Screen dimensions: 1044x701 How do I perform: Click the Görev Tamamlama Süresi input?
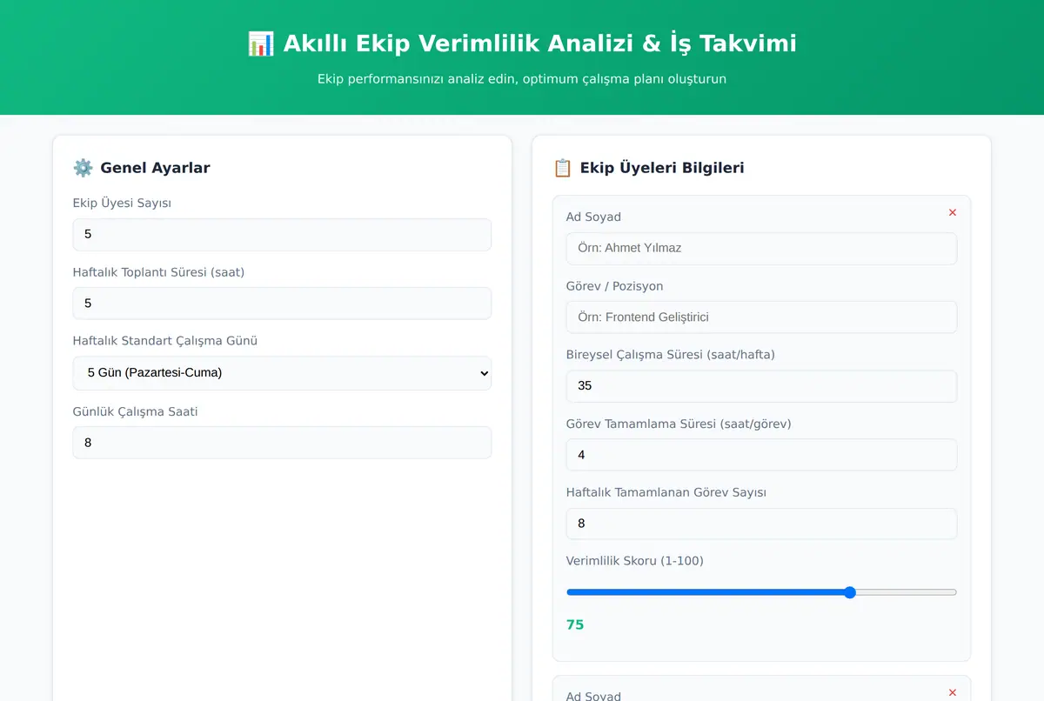(x=761, y=455)
